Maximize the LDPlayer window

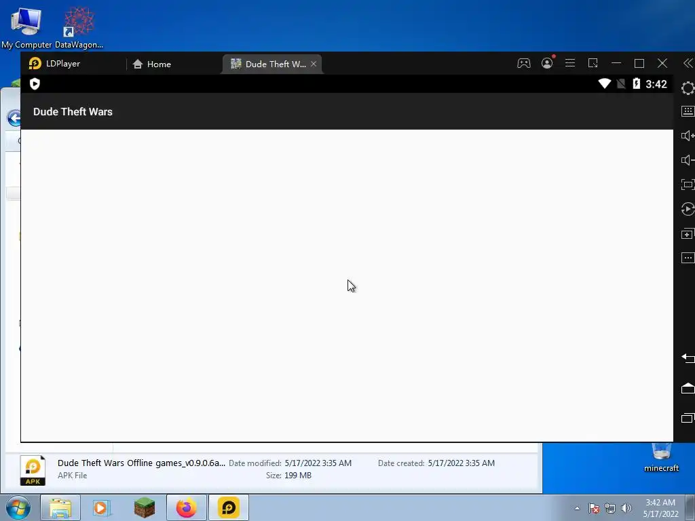(x=639, y=63)
